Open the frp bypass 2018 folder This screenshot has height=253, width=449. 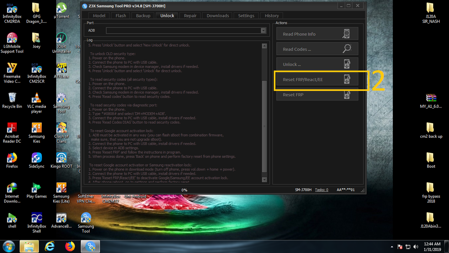431,193
